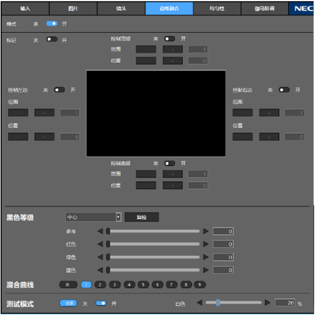
Task: Click right arrow of 红色 slider
Action: click(206, 244)
